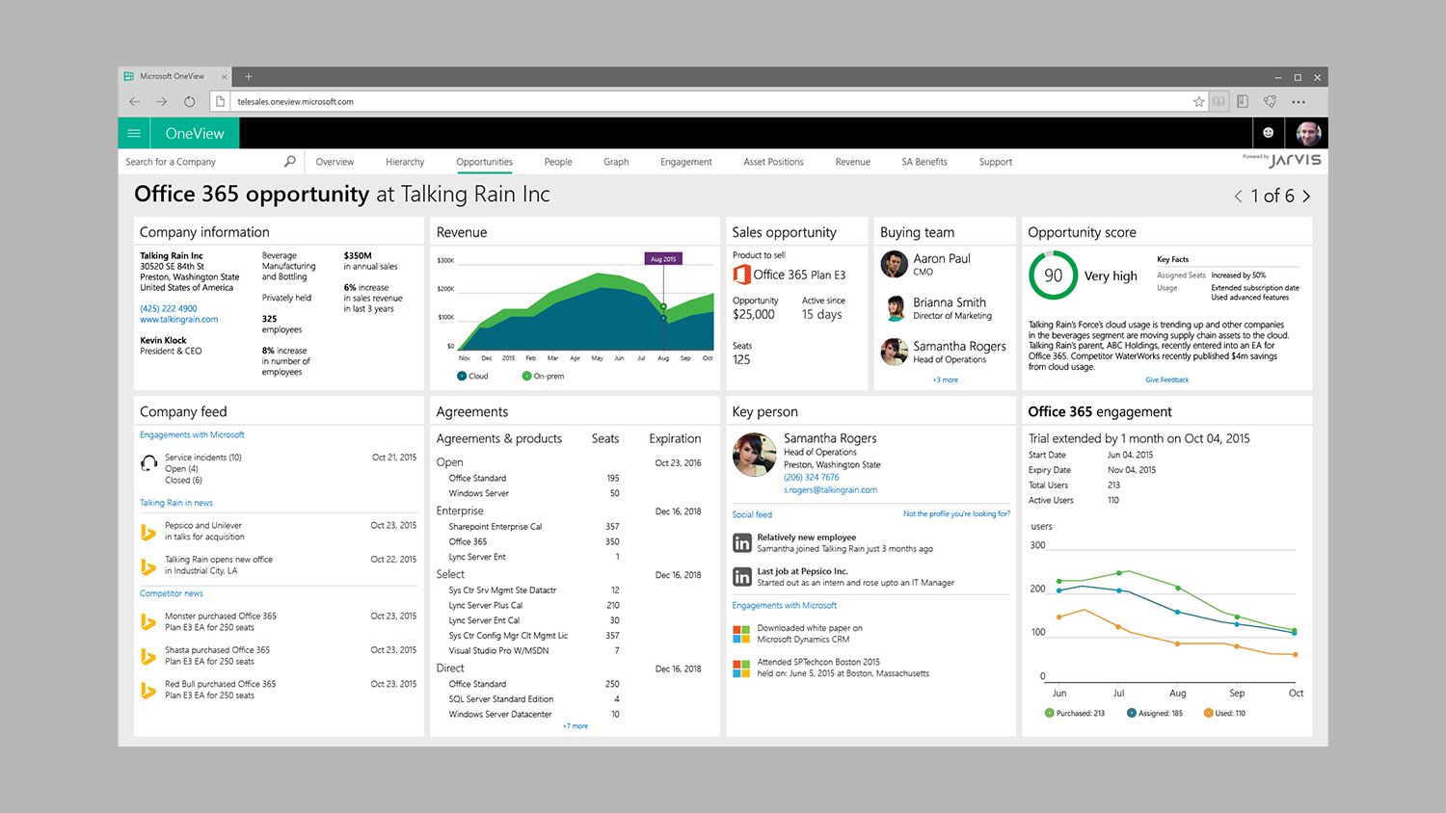Open the reading view book icon
The width and height of the screenshot is (1446, 813).
pyautogui.click(x=1219, y=101)
